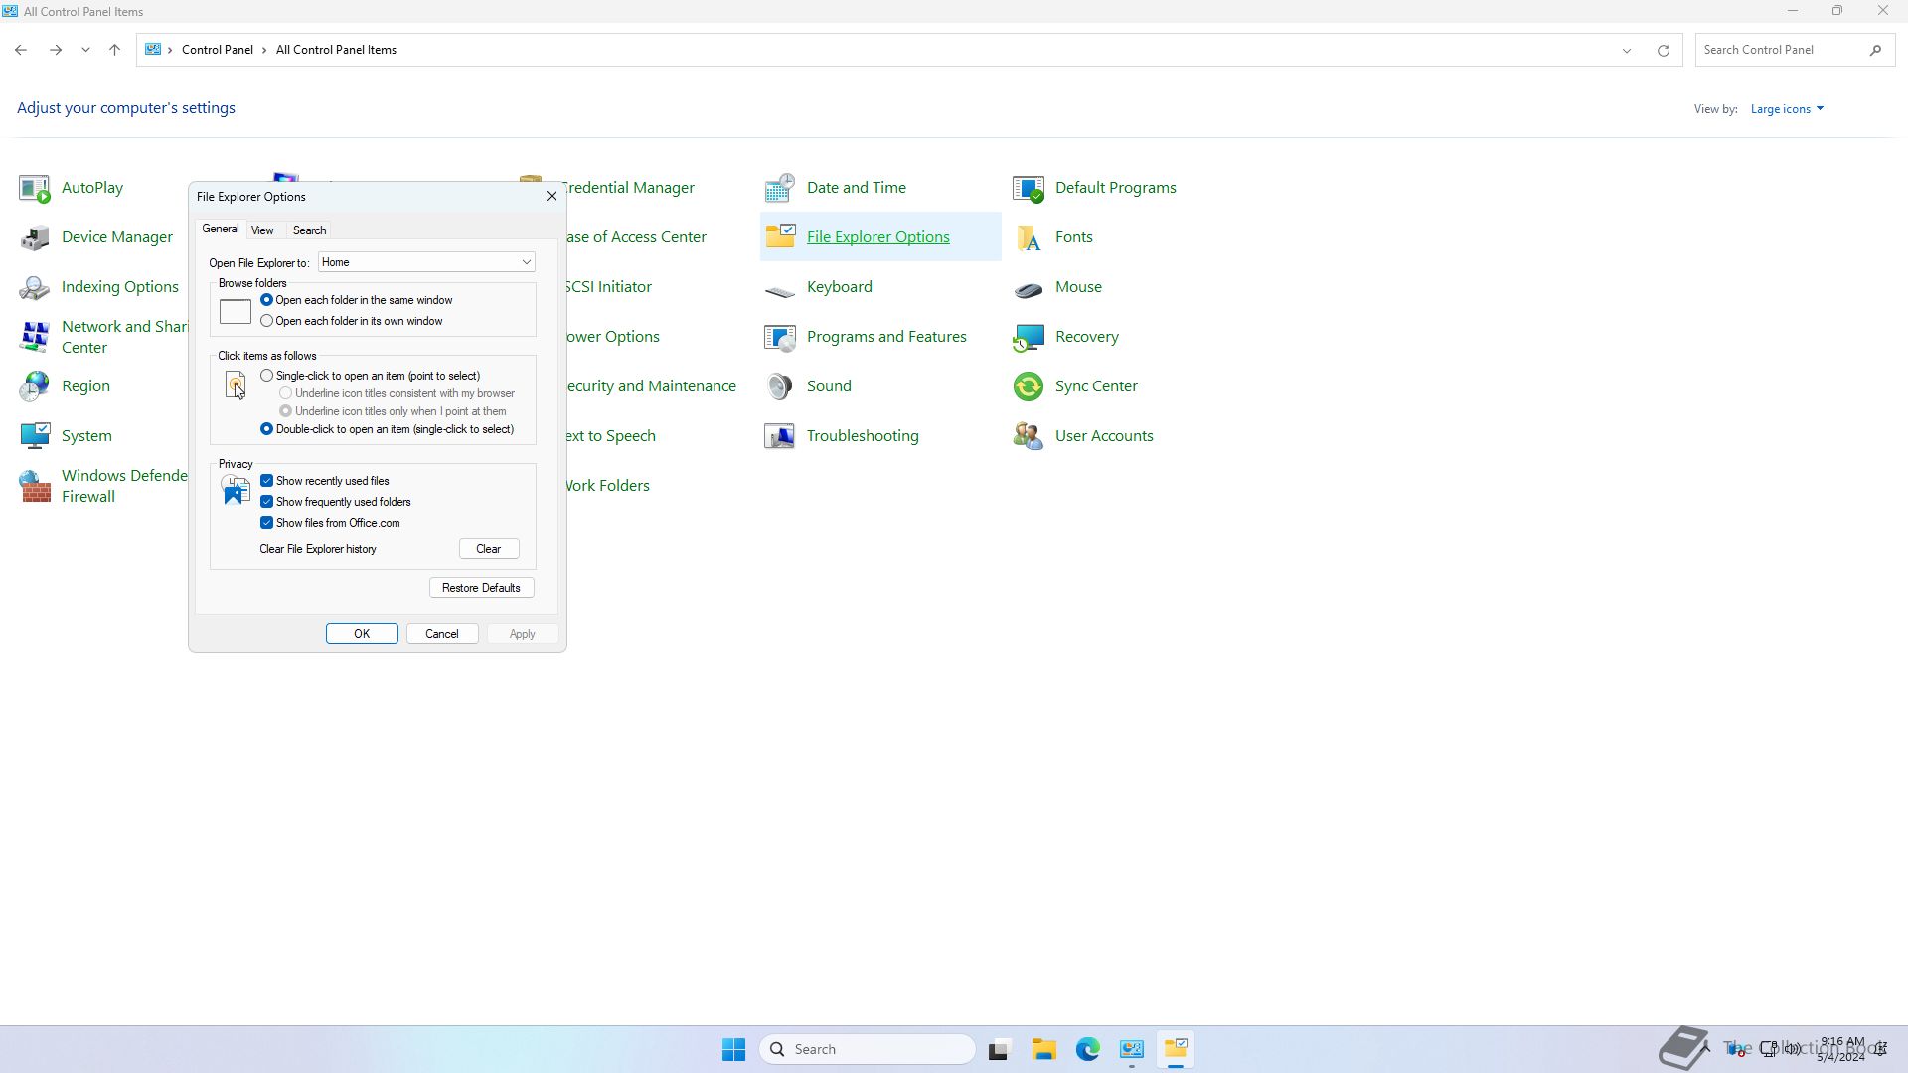Select Open each folder in its own window
Viewport: 1908px width, 1073px height.
267,321
